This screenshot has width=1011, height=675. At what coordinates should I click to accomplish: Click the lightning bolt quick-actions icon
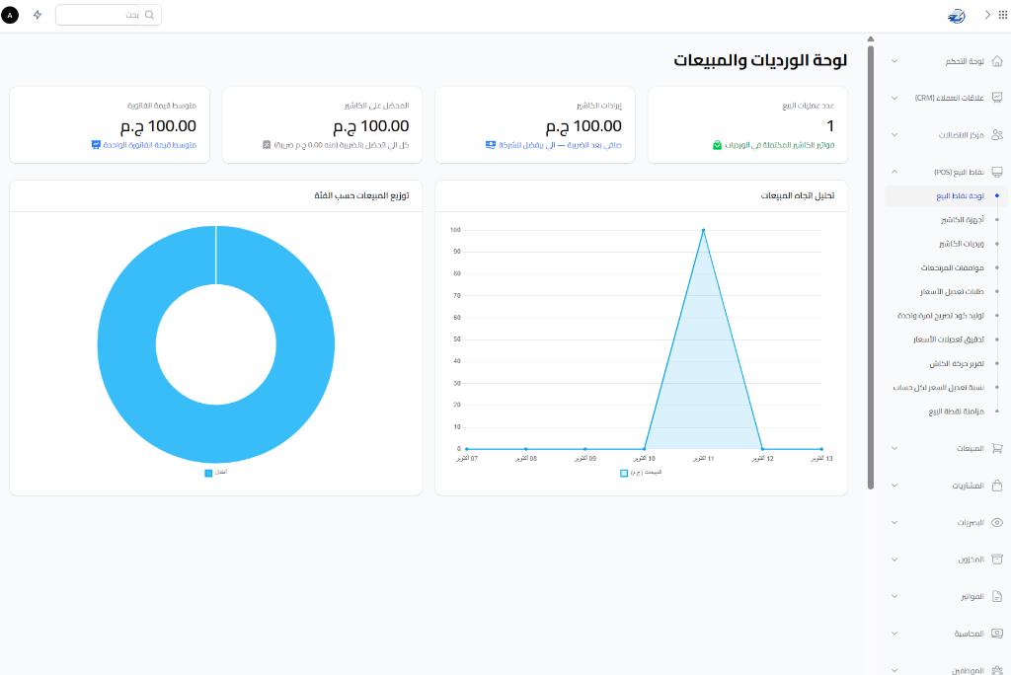coord(38,15)
